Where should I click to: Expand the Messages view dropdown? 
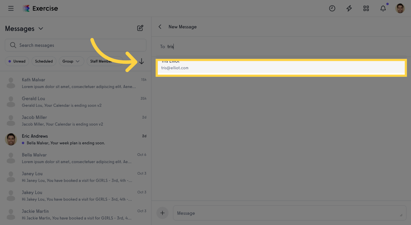pos(41,28)
